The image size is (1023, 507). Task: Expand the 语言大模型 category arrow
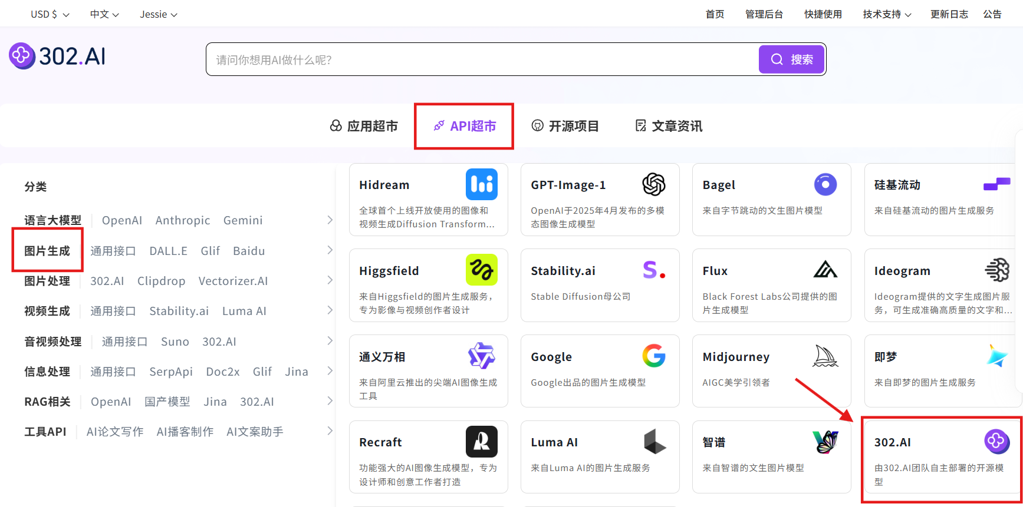[330, 220]
